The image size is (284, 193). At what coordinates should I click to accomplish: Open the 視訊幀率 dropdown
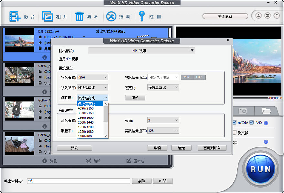(x=93, y=88)
